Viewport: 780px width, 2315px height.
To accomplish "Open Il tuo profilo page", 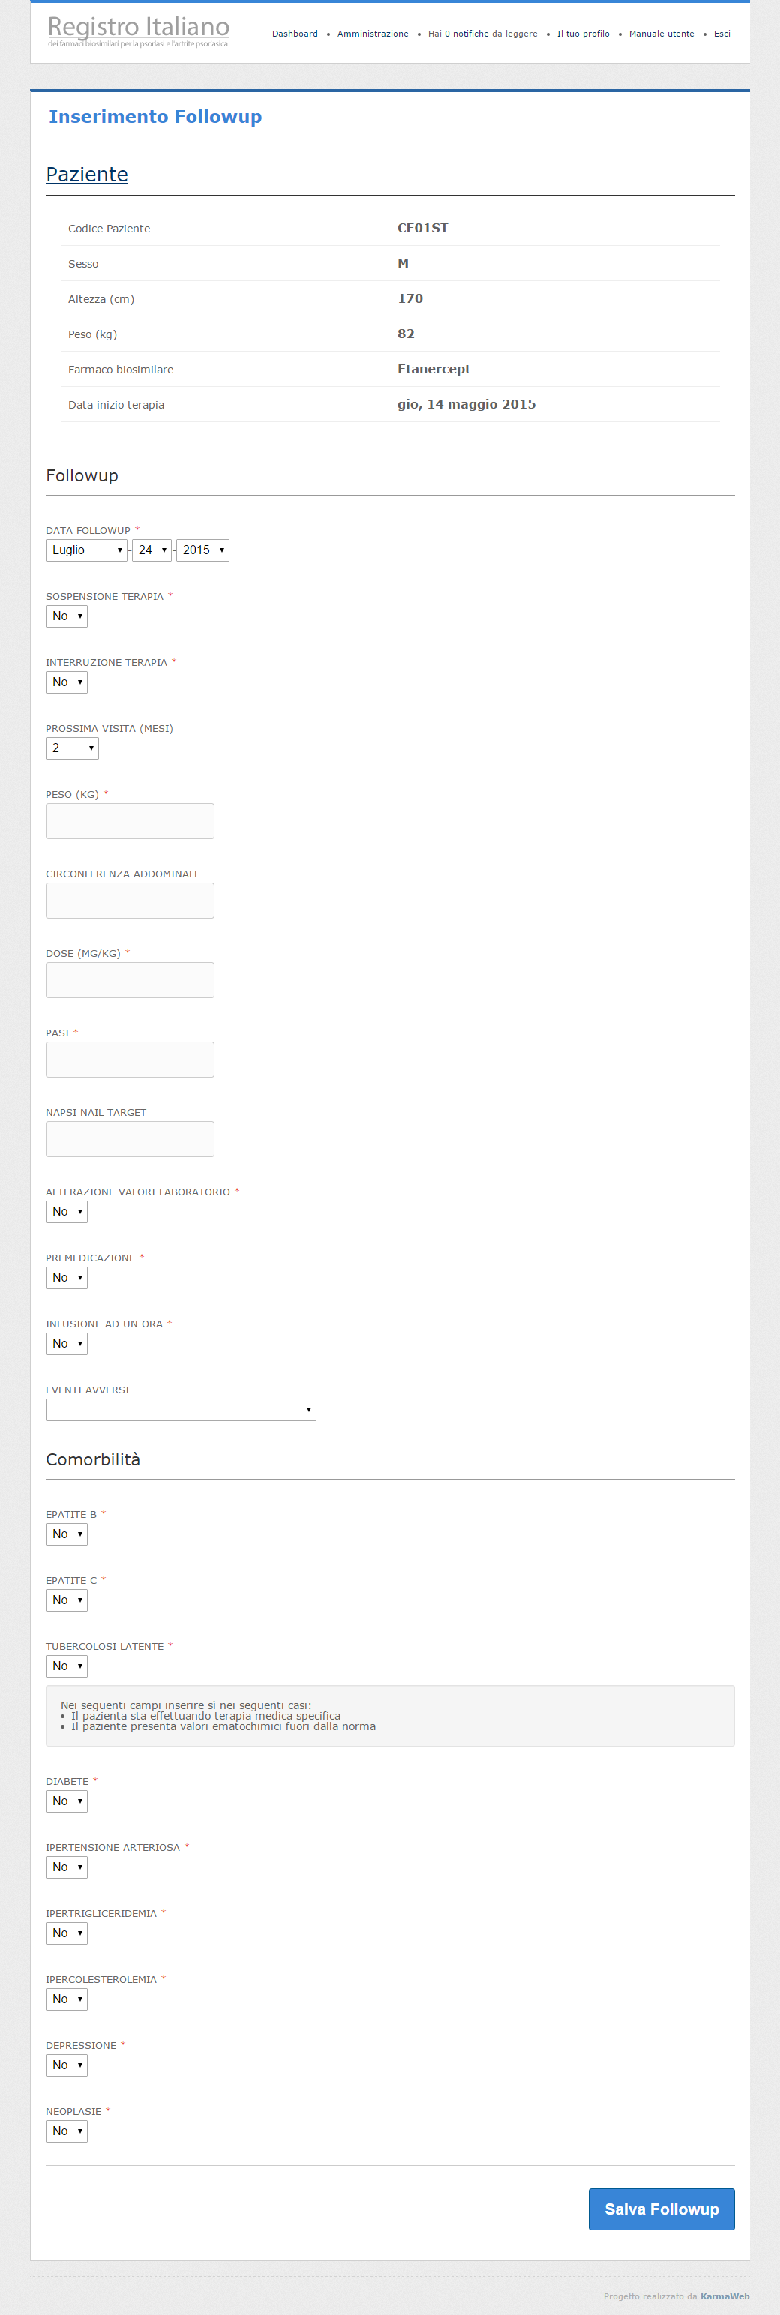I will (583, 34).
